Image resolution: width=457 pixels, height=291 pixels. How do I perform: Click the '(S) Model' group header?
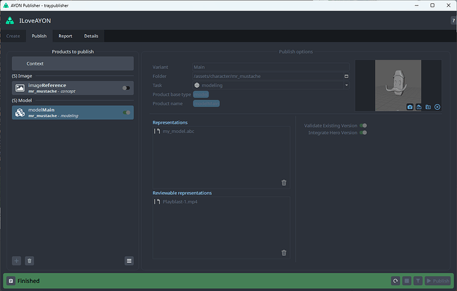(22, 101)
